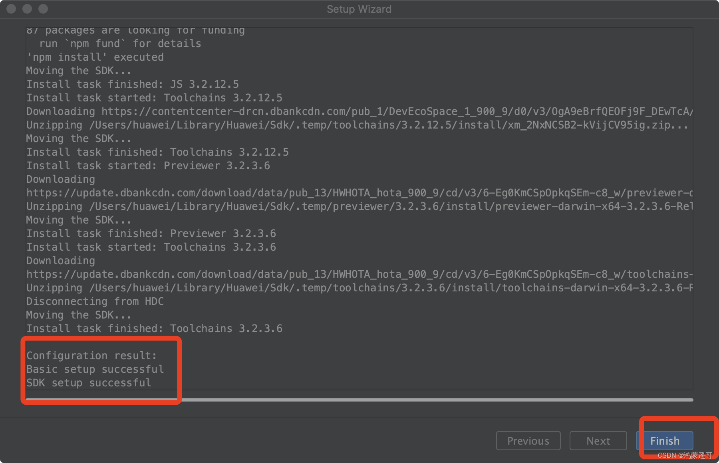Click the Next button
Viewport: 719px width, 463px height.
click(x=598, y=441)
